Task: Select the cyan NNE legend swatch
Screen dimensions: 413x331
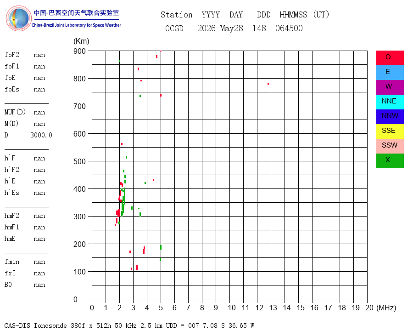Action: (x=390, y=102)
